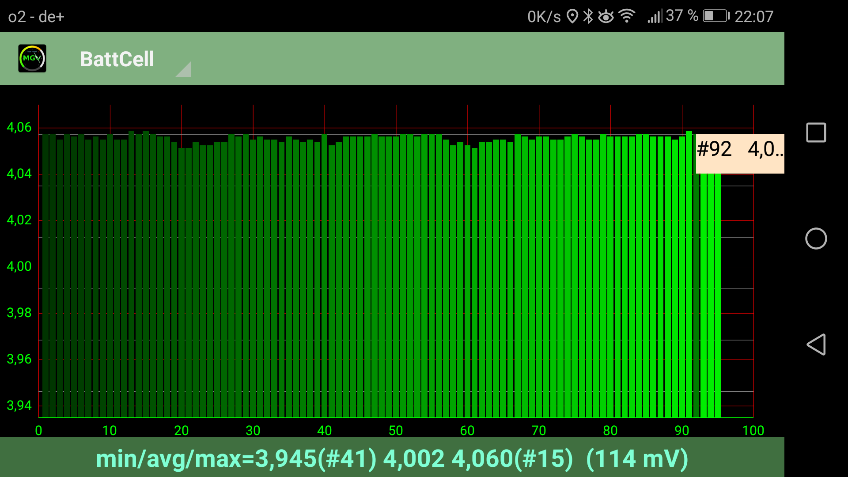
Task: Click the min/avg/max summary bar
Action: (392, 458)
